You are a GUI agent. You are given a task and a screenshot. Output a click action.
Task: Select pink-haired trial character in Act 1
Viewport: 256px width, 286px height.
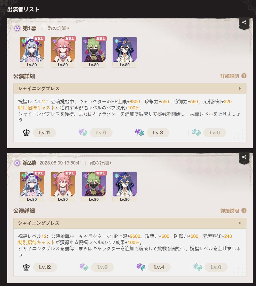click(x=63, y=52)
